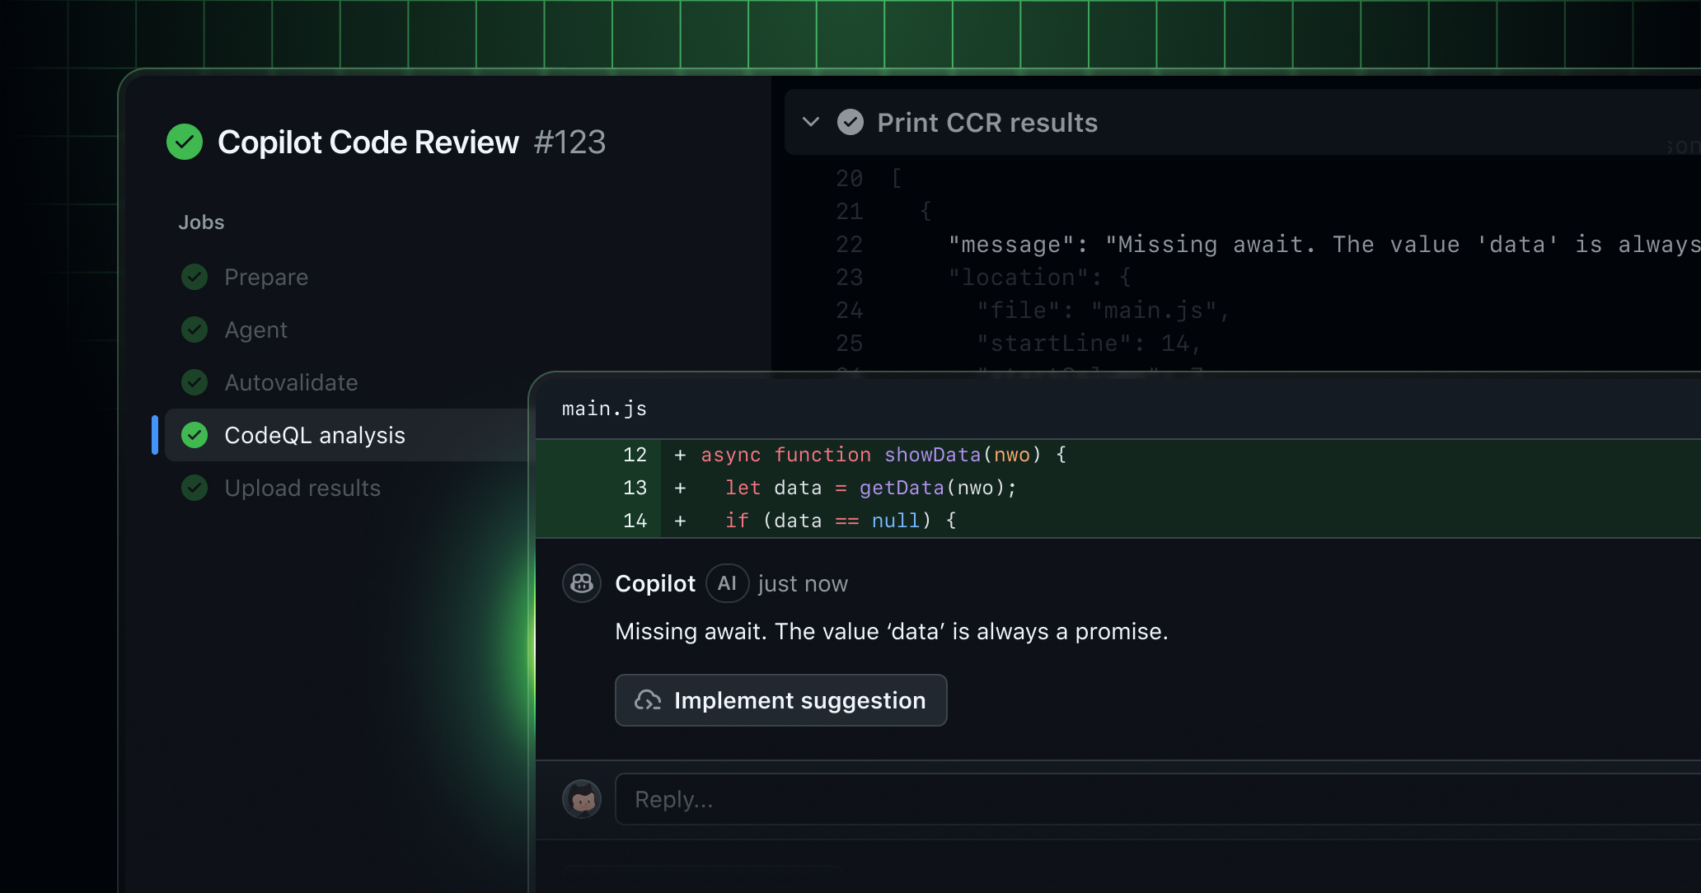
Task: Click the Prepare job success checkmark
Action: (x=194, y=277)
